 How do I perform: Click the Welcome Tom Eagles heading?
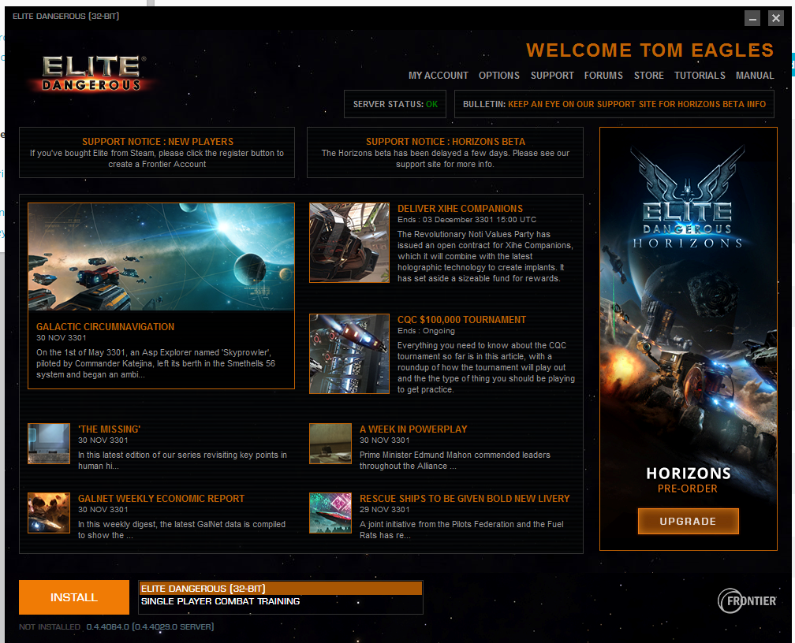pos(650,50)
